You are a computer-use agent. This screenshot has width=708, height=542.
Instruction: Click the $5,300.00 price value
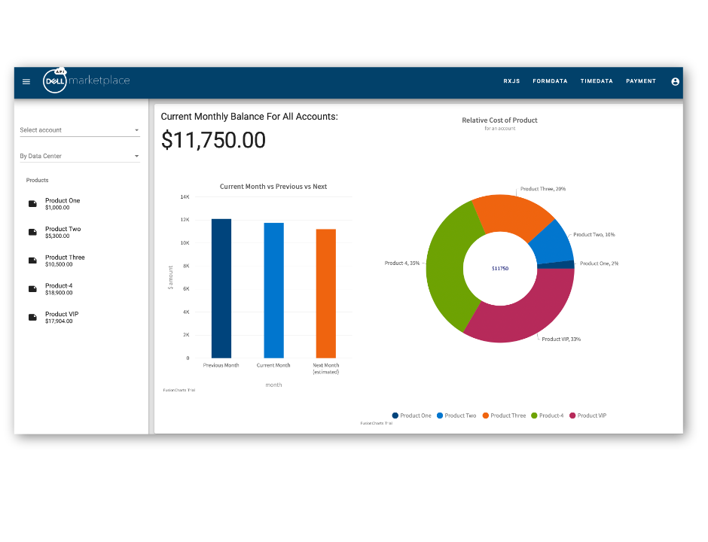point(57,236)
